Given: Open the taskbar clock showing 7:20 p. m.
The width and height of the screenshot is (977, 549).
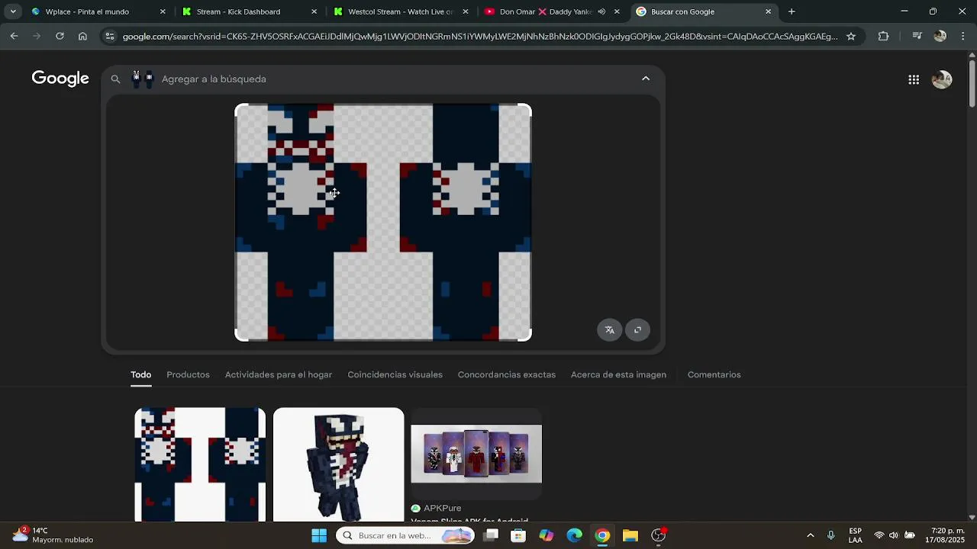Looking at the screenshot, I should point(945,535).
